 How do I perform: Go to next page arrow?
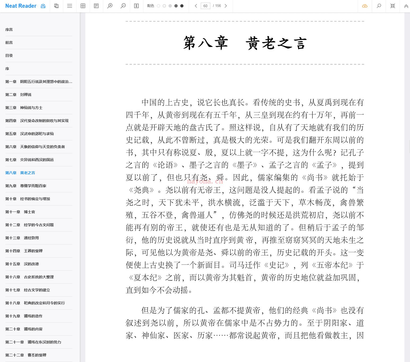pos(226,6)
